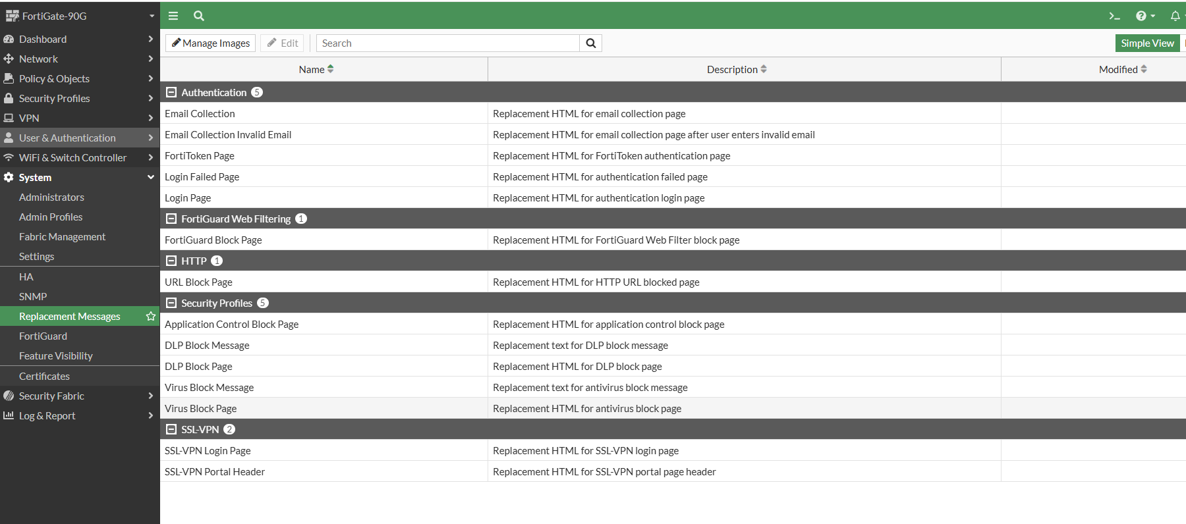Open global search magnifier in header

[x=199, y=16]
